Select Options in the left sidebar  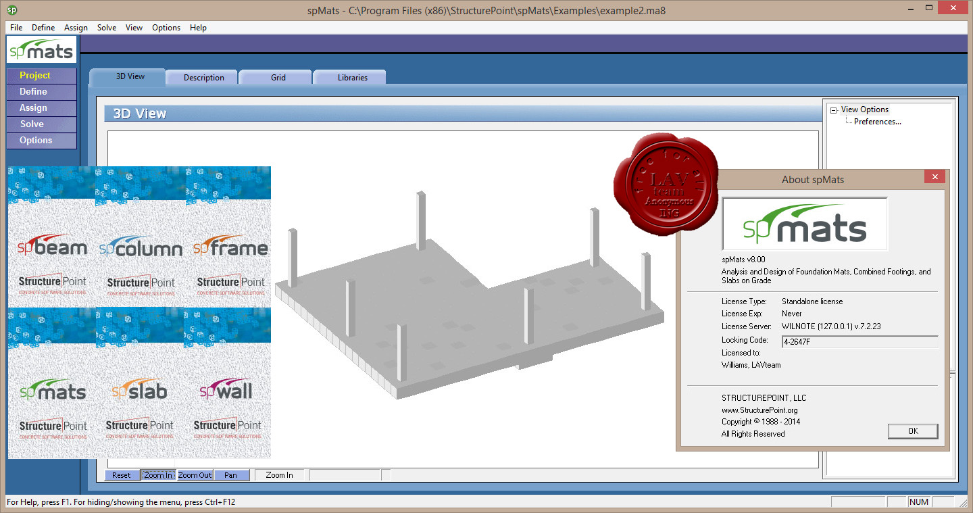point(41,141)
